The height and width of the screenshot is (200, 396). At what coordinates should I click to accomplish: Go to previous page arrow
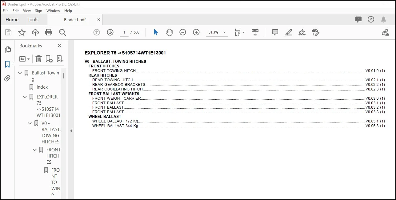pyautogui.click(x=97, y=32)
